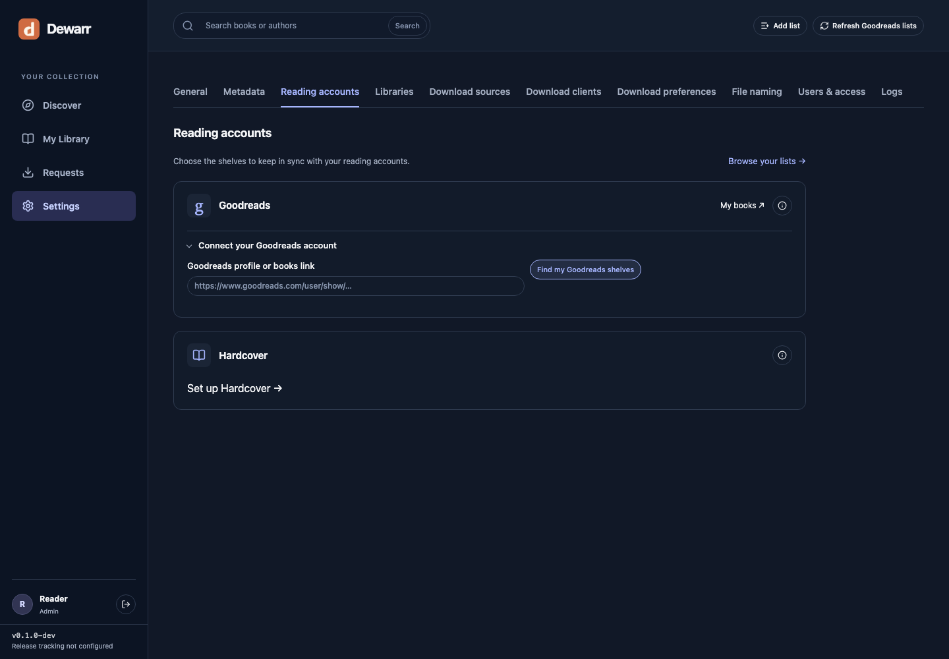Refresh Goodreads lists
This screenshot has width=949, height=659.
(868, 26)
